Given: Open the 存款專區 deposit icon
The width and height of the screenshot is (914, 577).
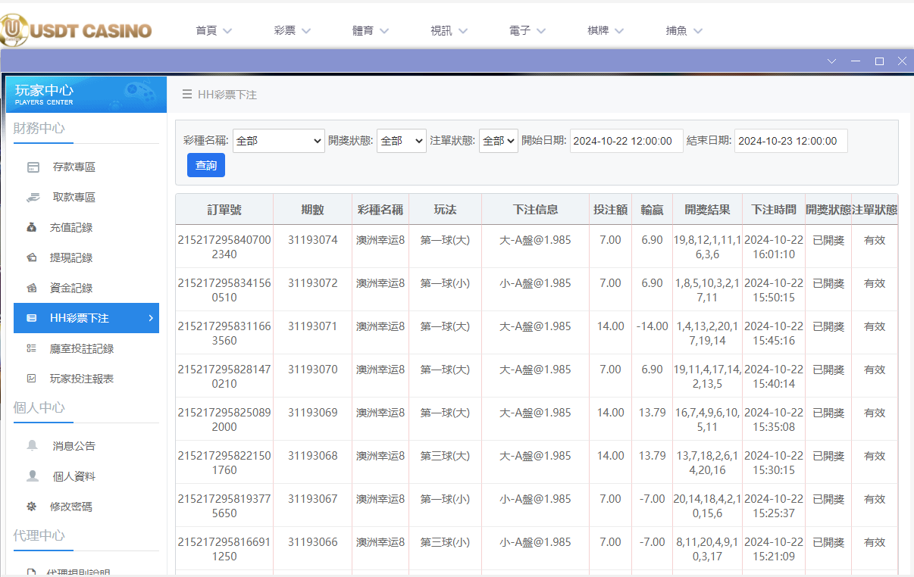Looking at the screenshot, I should click(x=33, y=167).
